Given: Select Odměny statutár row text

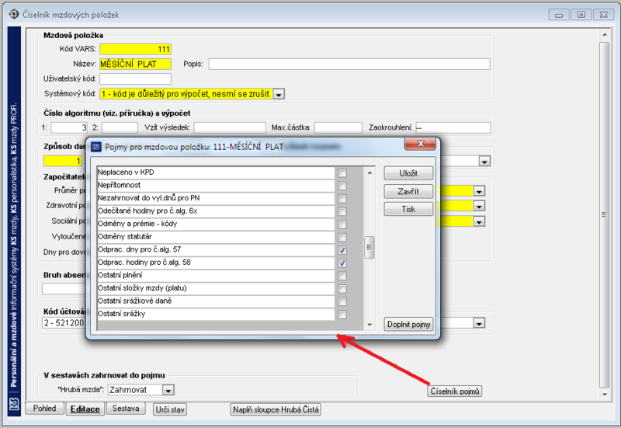Looking at the screenshot, I should pyautogui.click(x=125, y=237).
